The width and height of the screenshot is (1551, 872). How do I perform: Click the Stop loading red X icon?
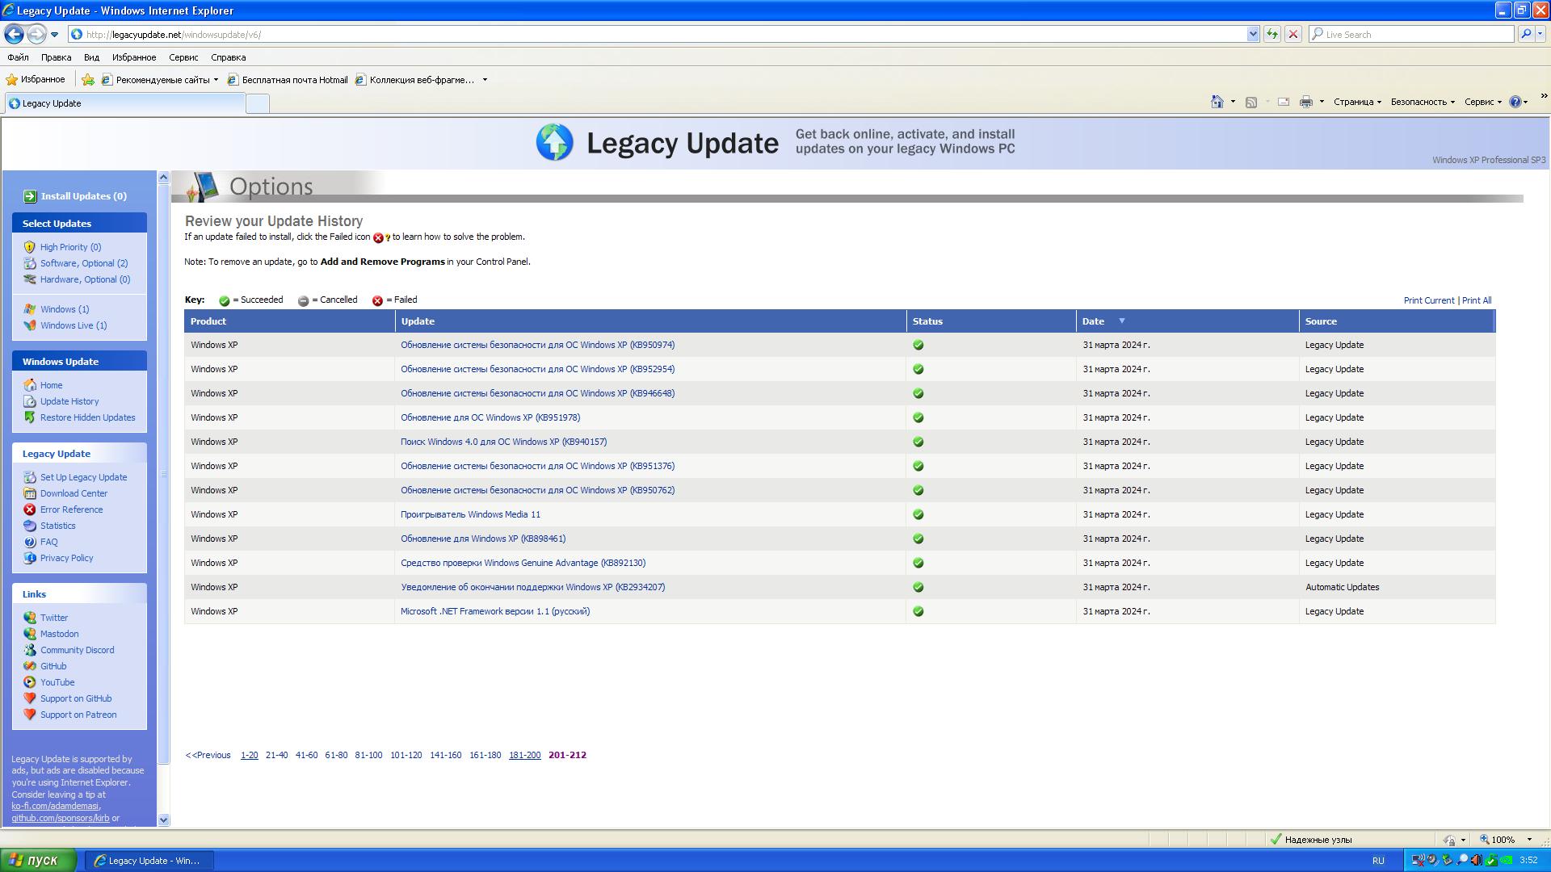pyautogui.click(x=1292, y=34)
